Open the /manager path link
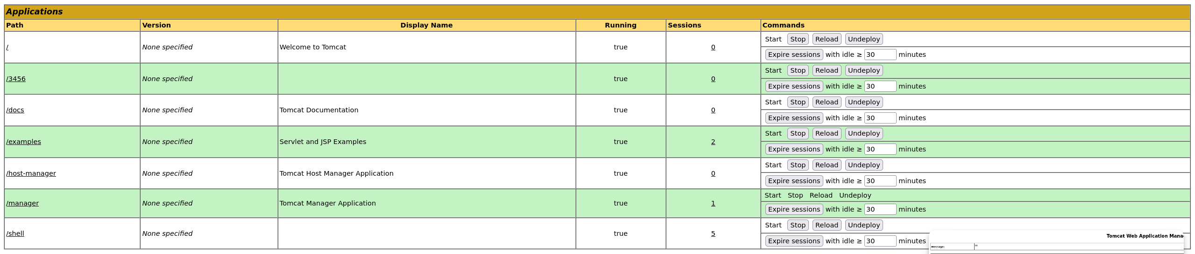 pyautogui.click(x=22, y=203)
